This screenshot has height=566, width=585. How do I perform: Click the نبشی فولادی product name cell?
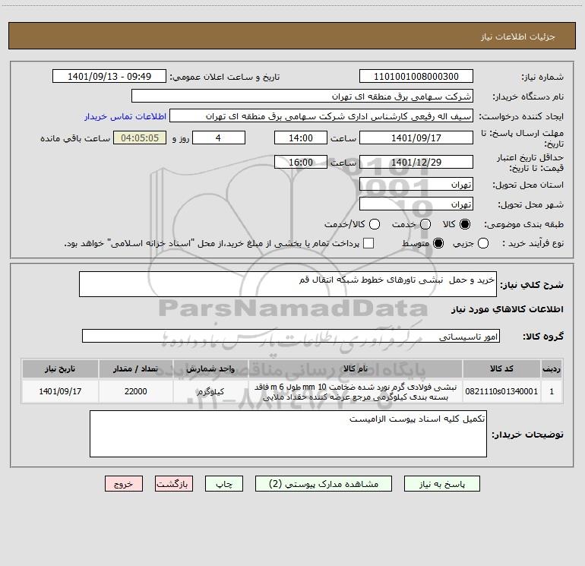point(356,392)
